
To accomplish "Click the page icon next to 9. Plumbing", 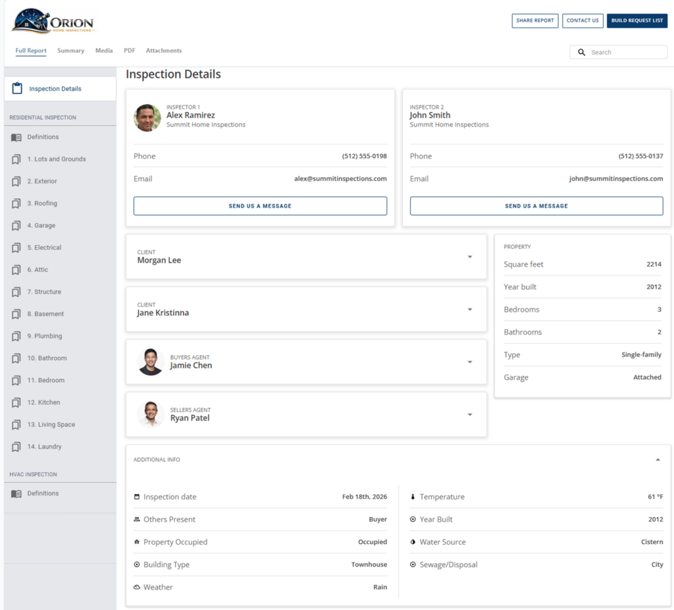I will [15, 336].
